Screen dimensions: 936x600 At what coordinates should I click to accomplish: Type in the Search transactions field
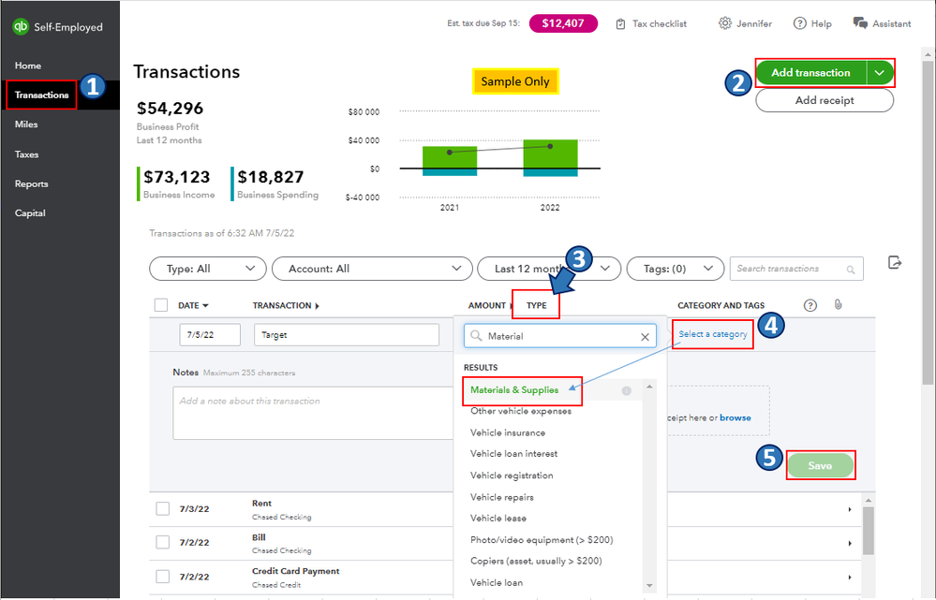pyautogui.click(x=790, y=269)
